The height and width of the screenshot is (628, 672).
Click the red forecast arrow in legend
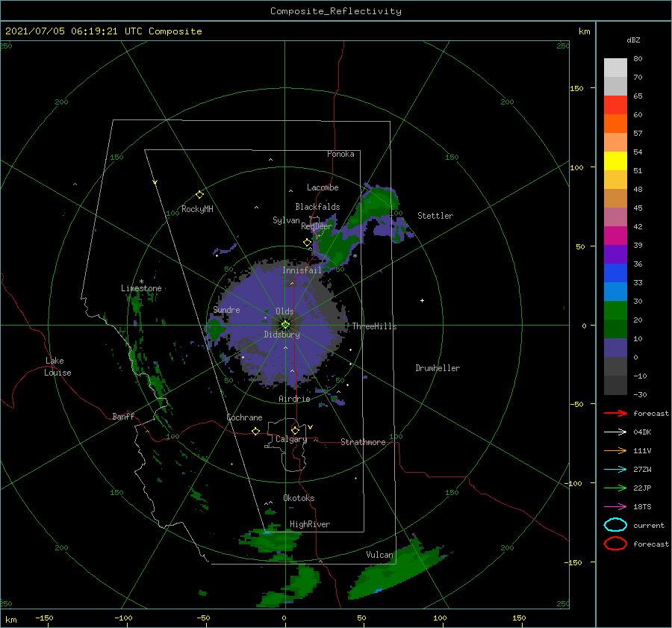[x=615, y=413]
